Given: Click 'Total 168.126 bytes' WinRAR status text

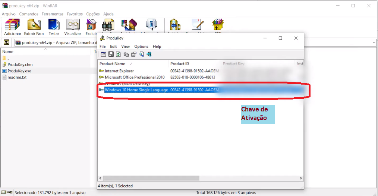Looking at the screenshot, I should (x=226, y=193).
